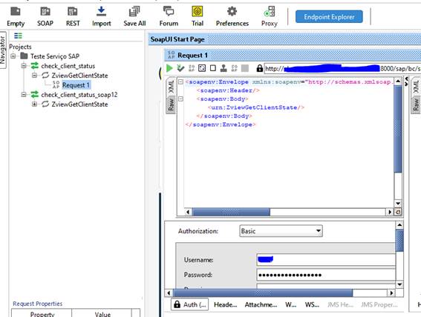This screenshot has width=421, height=317.
Task: Click editor vertical scrollbar down arrow
Action: click(398, 204)
